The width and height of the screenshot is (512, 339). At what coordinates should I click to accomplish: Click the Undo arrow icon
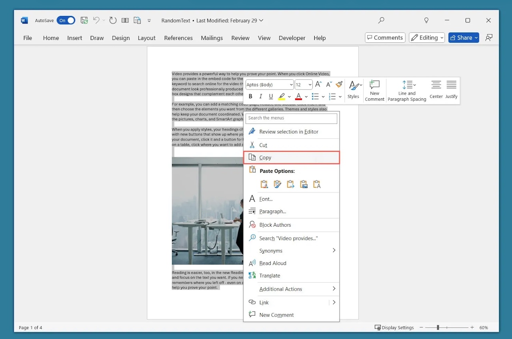(96, 20)
